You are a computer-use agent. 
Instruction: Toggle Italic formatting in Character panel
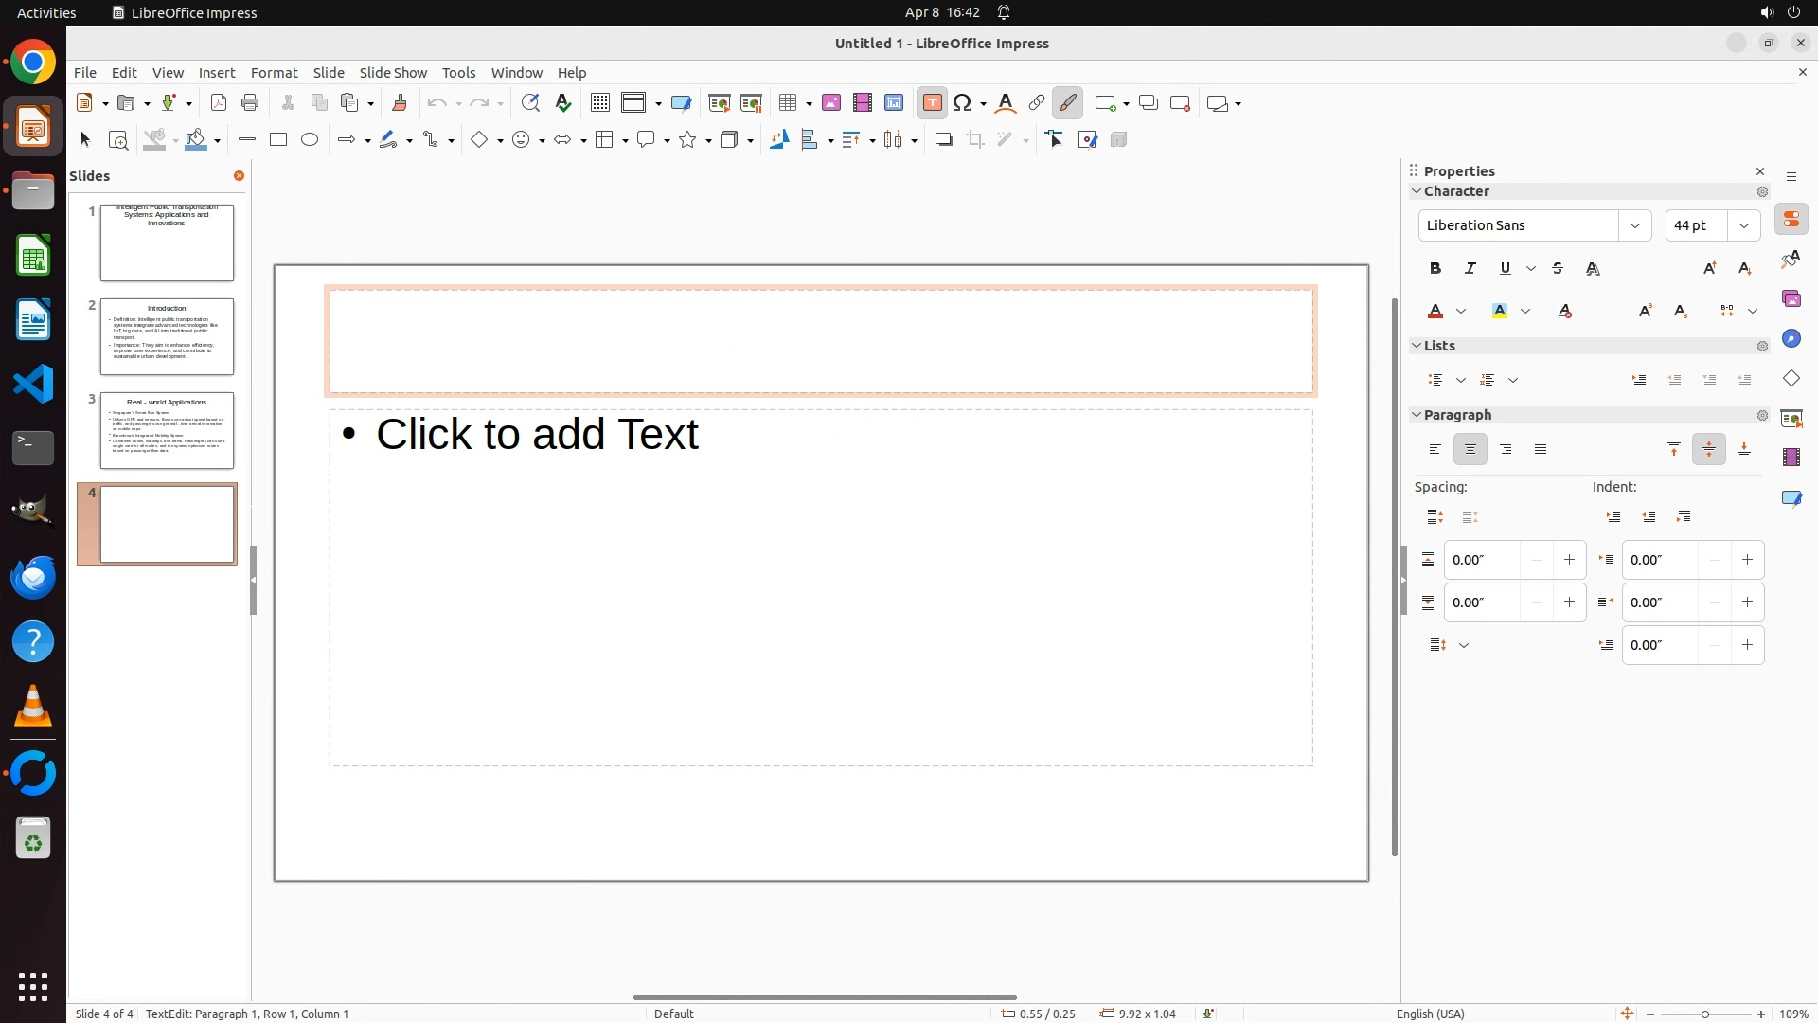[1470, 269]
